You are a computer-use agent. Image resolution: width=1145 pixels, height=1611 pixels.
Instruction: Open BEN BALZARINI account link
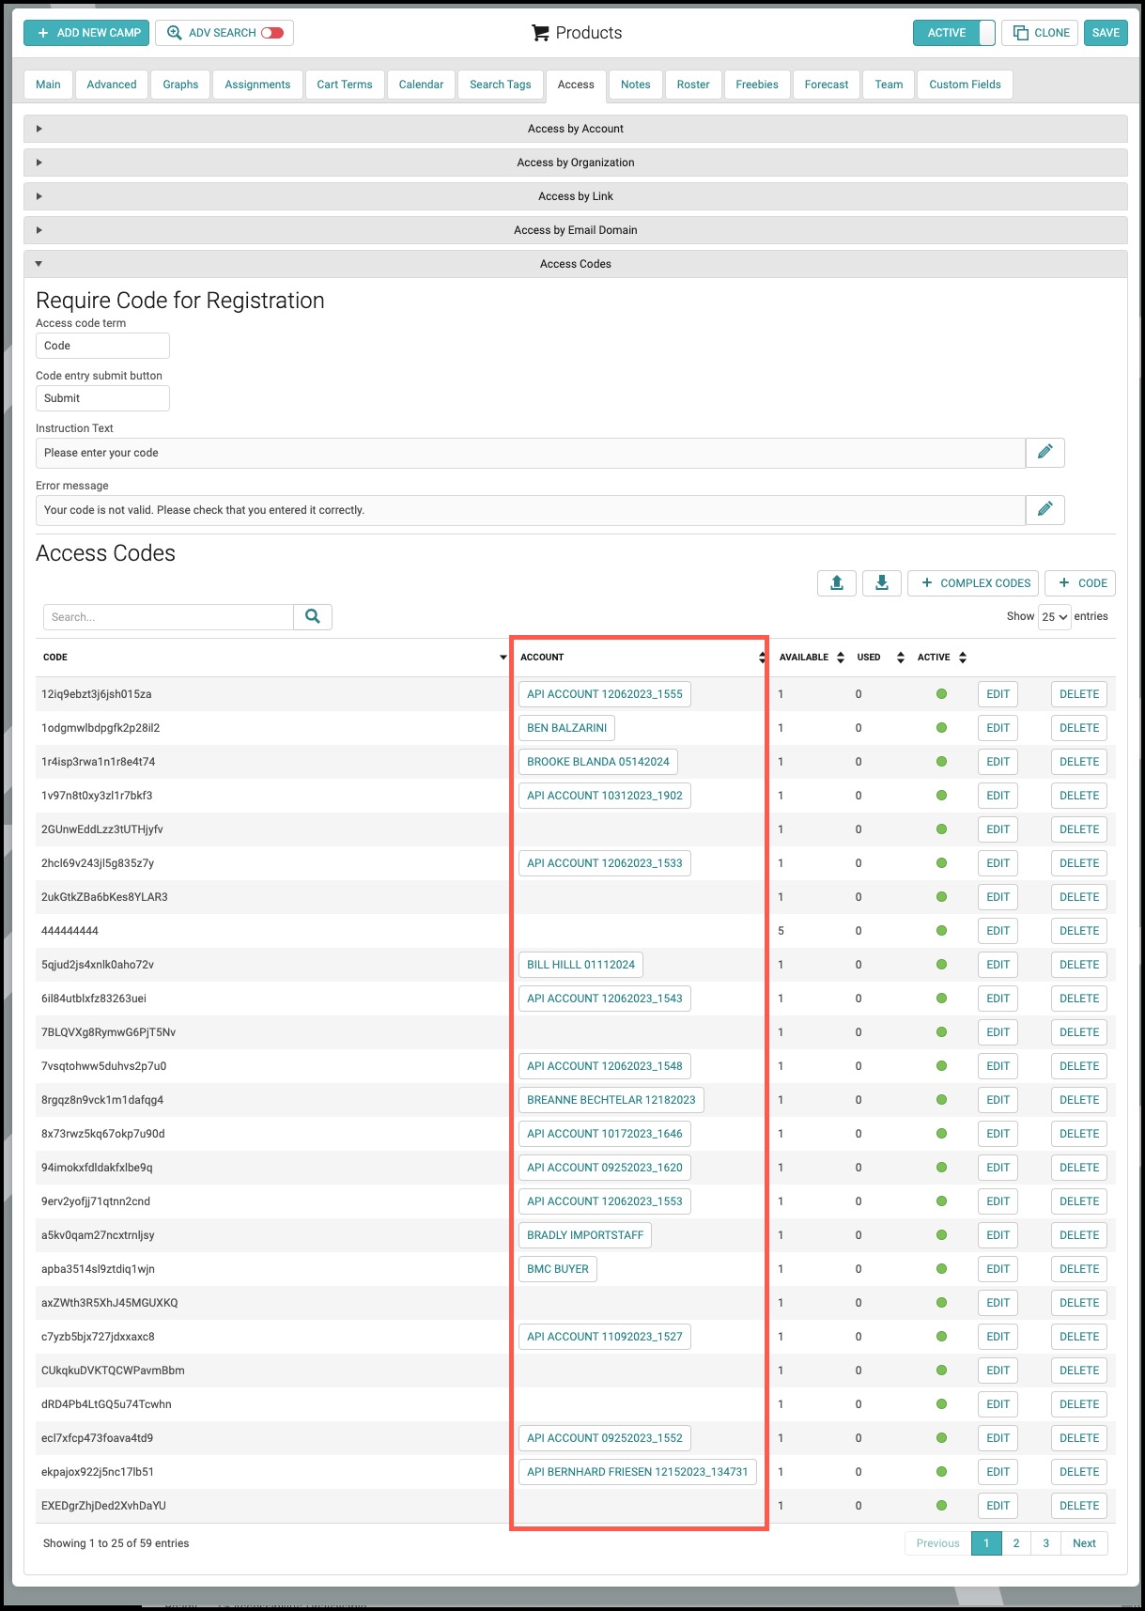pyautogui.click(x=567, y=728)
